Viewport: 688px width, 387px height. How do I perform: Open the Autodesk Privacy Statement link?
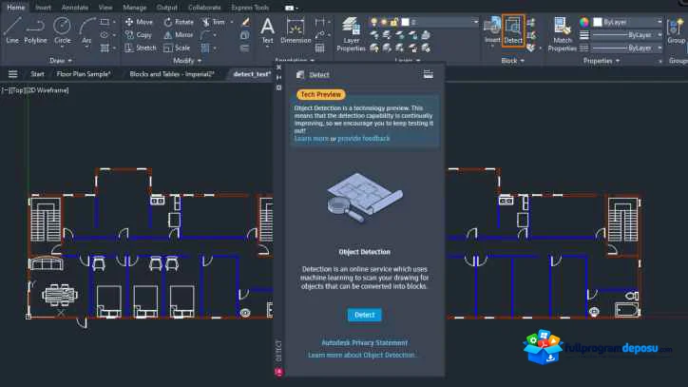[364, 342]
